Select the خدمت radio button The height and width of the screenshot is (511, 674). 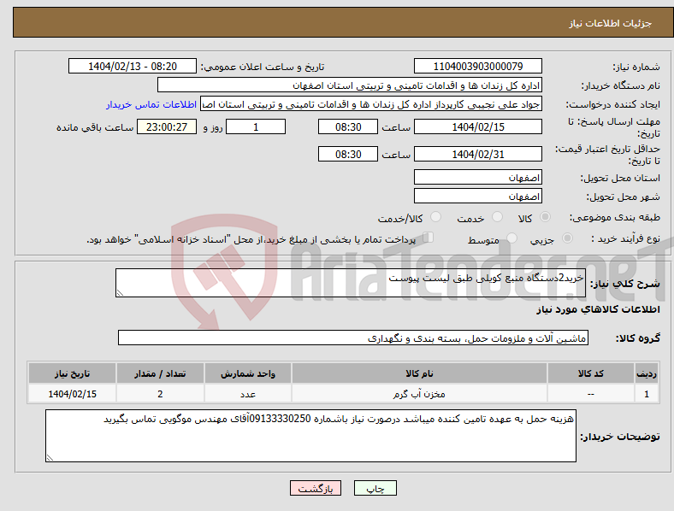(497, 217)
